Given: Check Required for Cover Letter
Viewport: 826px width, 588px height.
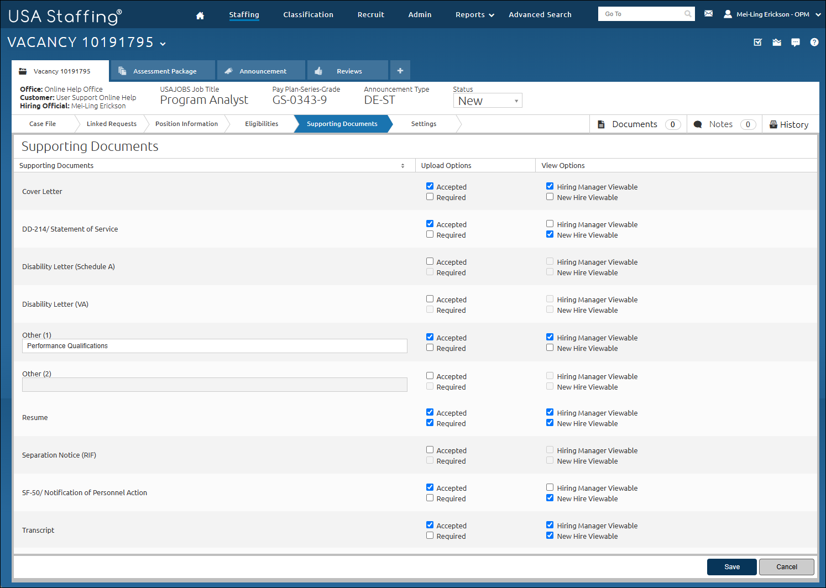Looking at the screenshot, I should tap(430, 197).
